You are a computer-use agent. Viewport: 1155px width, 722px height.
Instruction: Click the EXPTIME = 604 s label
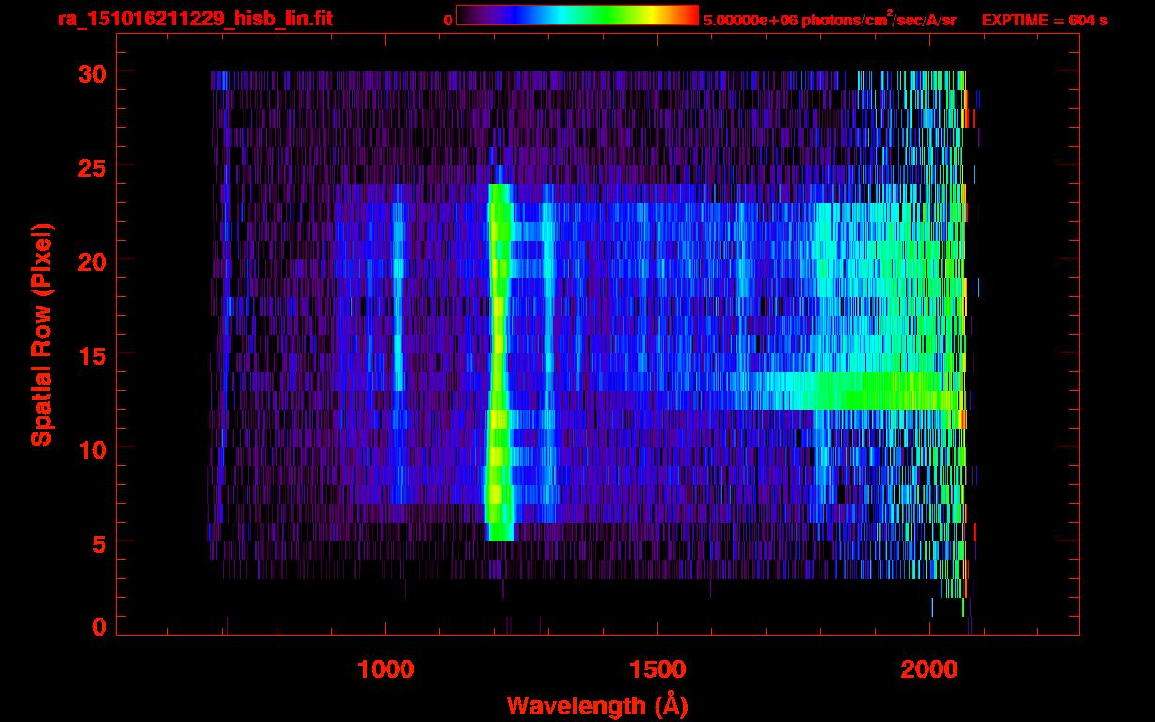coord(1043,20)
